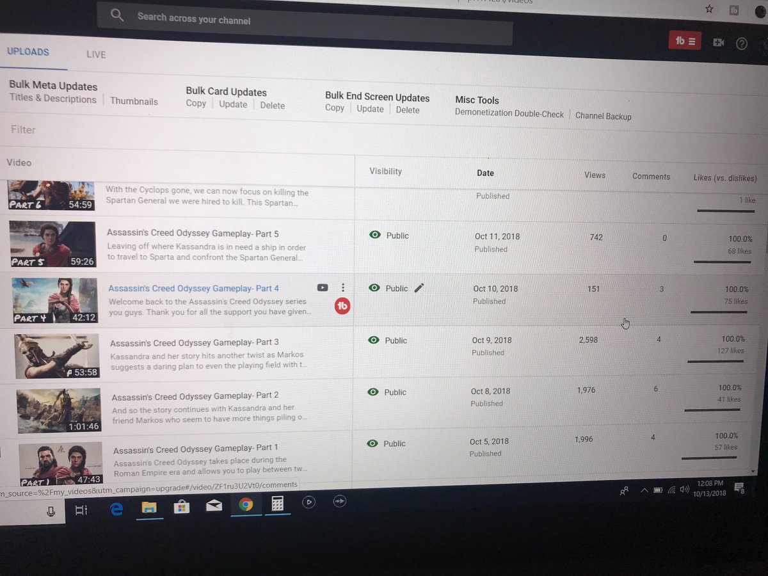
Task: Open the Part 3 thumbnail showing 53:58
Action: tap(58, 356)
